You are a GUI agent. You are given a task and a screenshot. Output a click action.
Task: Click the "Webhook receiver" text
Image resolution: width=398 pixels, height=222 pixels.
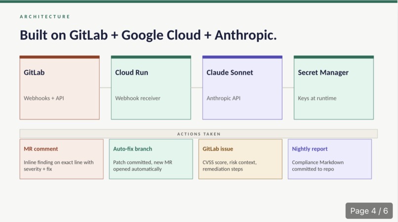[138, 98]
